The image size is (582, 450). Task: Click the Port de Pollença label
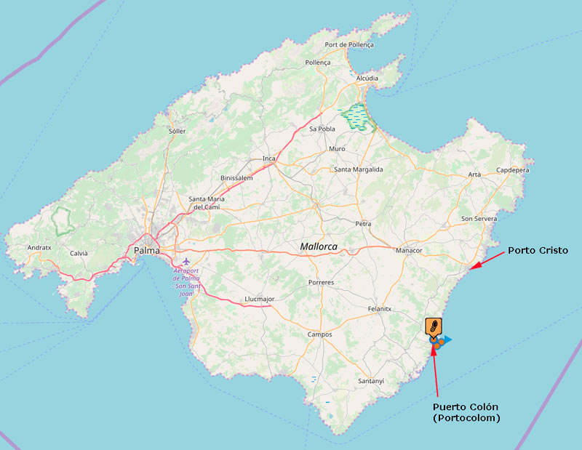click(x=349, y=44)
